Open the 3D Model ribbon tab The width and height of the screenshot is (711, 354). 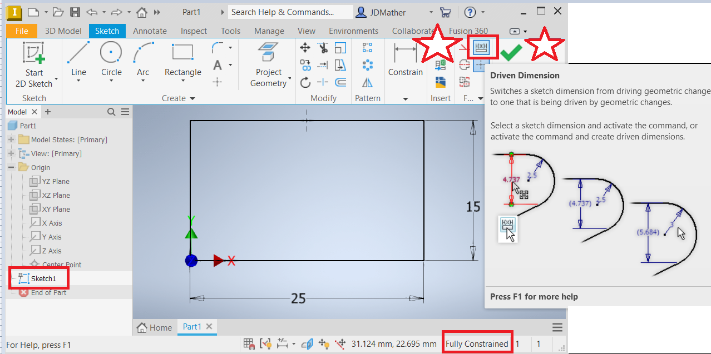63,31
